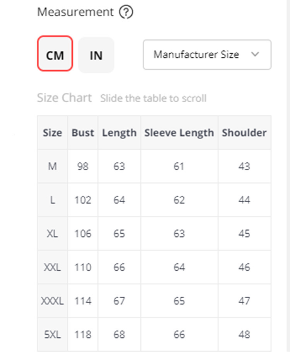Click the Shoulder column header
The height and width of the screenshot is (352, 290).
(x=244, y=133)
